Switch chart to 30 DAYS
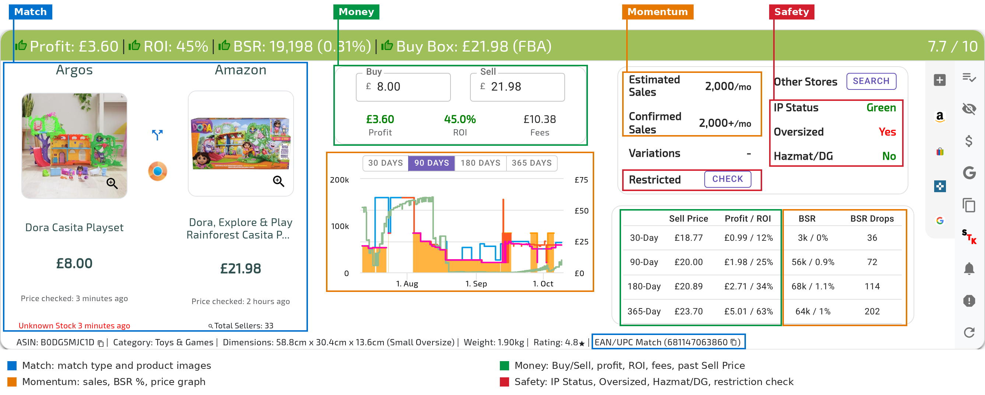The image size is (985, 395). (385, 163)
